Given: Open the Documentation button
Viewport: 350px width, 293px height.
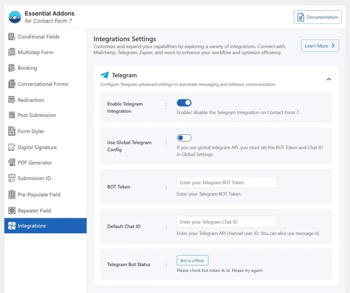Looking at the screenshot, I should point(317,17).
